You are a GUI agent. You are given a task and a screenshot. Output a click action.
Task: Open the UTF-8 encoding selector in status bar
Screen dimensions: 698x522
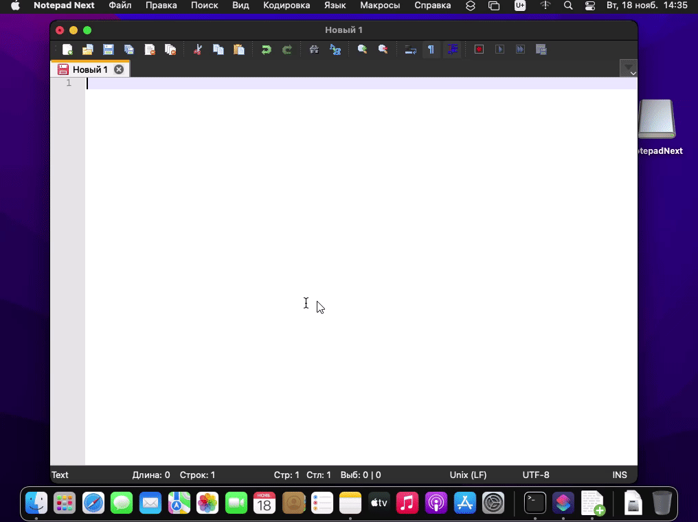coord(536,475)
